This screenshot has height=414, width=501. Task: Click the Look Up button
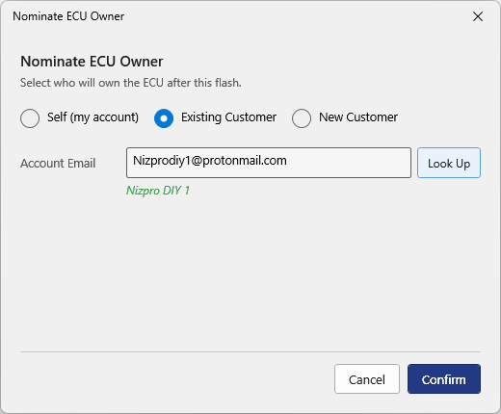click(x=449, y=163)
